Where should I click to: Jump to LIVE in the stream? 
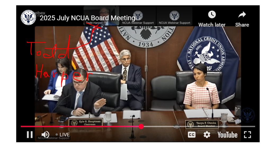[x=63, y=135]
